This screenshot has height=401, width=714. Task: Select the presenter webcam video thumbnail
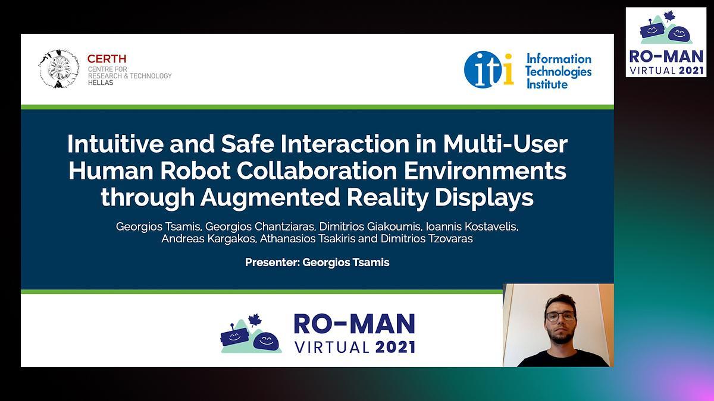click(x=558, y=325)
